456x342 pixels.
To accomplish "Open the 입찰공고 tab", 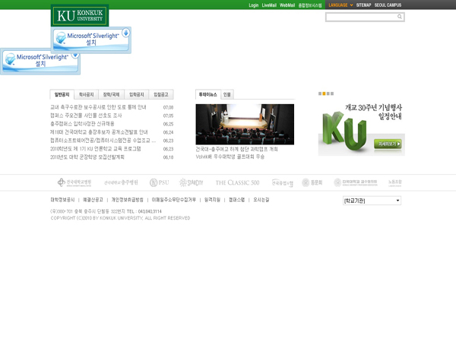I will 162,94.
